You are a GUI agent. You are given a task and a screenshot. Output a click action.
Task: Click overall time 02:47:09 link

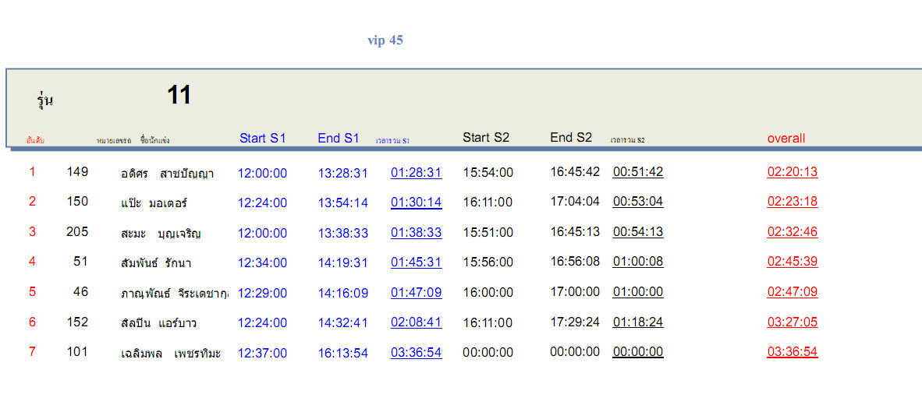792,293
